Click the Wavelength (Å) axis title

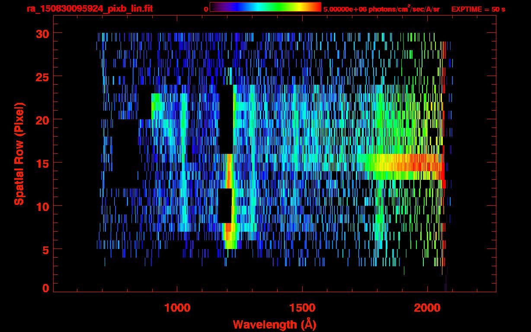point(275,324)
